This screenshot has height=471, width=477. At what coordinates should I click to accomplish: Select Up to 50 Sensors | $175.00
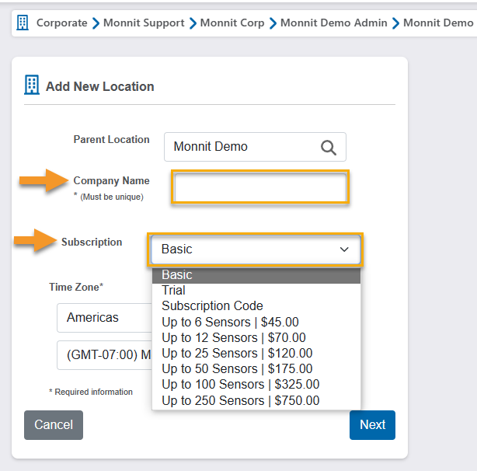click(x=256, y=368)
